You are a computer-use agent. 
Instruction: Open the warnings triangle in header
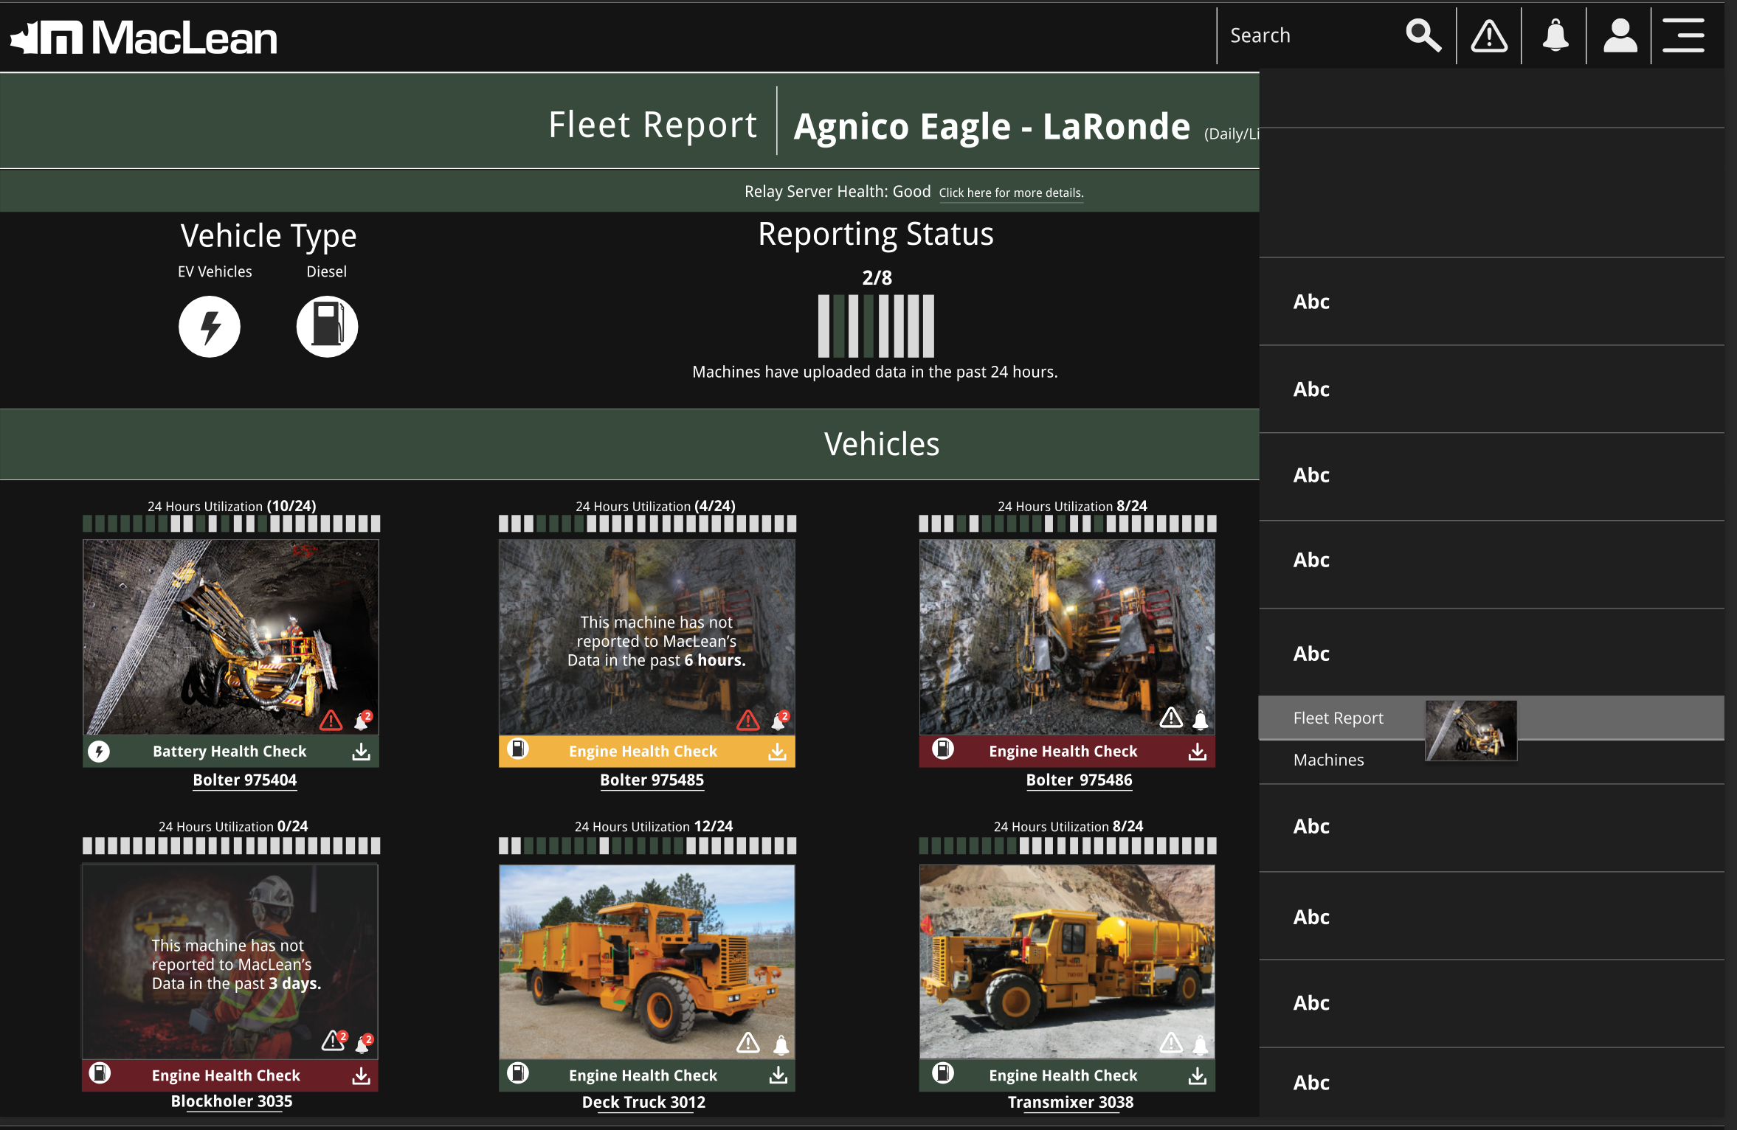(1489, 35)
